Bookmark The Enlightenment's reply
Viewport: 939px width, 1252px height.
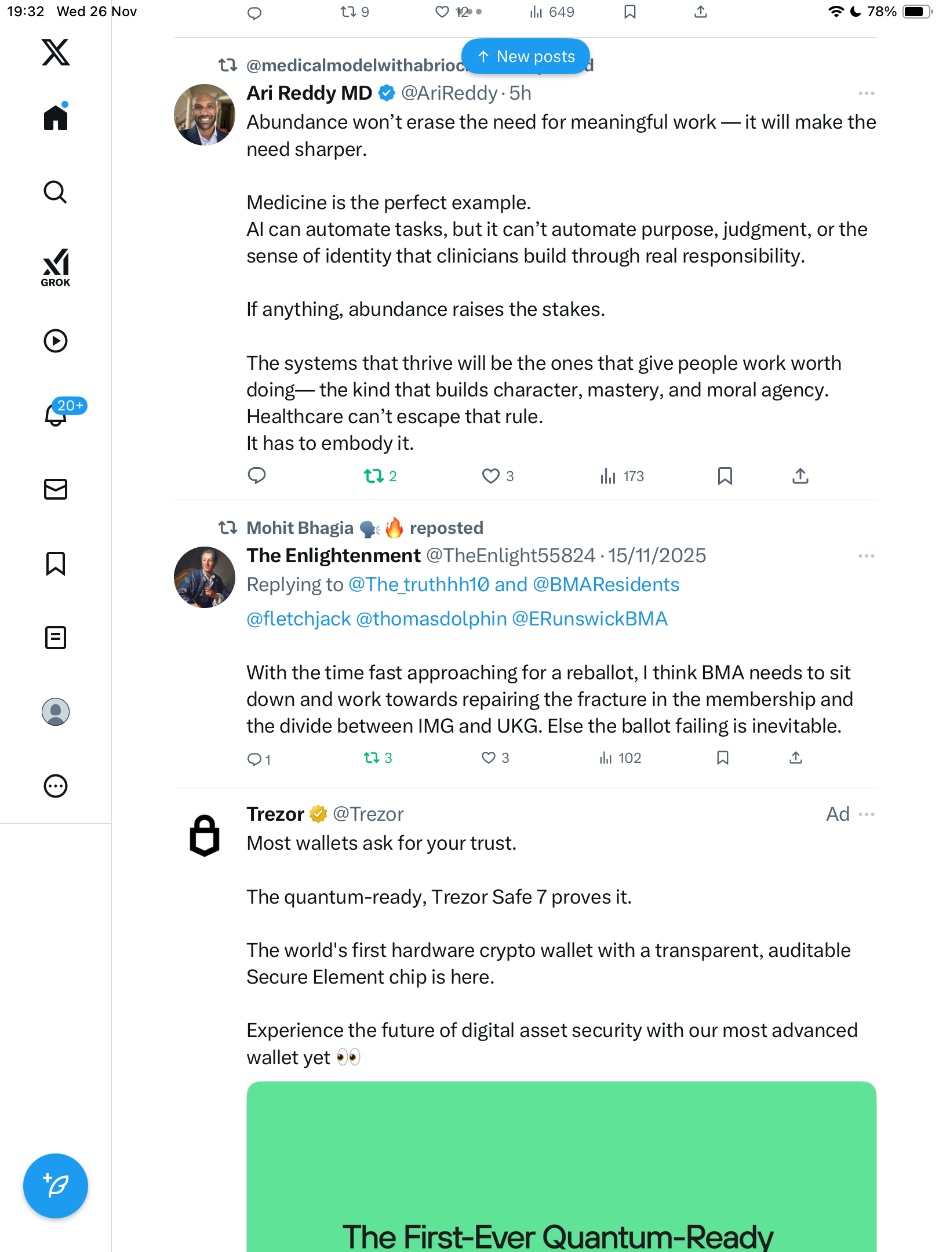tap(722, 758)
